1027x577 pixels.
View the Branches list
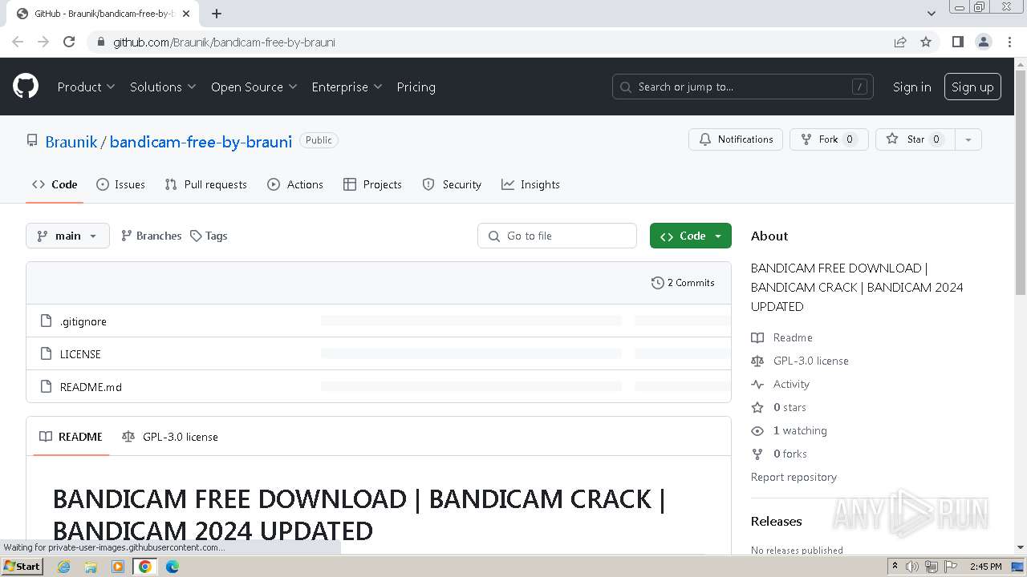coord(151,236)
